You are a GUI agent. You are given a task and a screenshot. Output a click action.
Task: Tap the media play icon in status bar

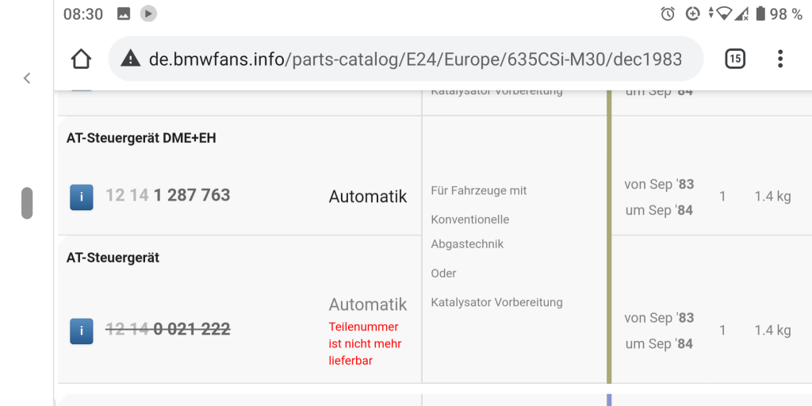click(148, 13)
